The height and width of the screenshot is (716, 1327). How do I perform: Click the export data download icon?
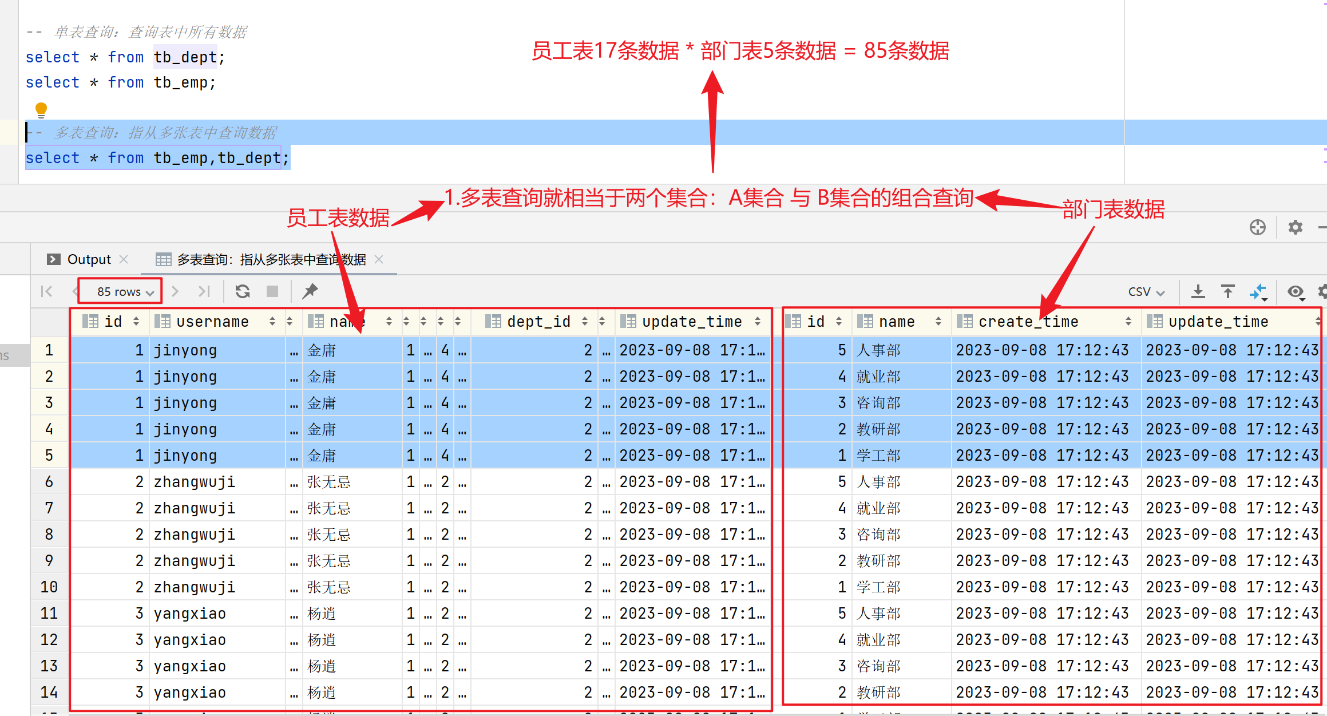(x=1198, y=292)
